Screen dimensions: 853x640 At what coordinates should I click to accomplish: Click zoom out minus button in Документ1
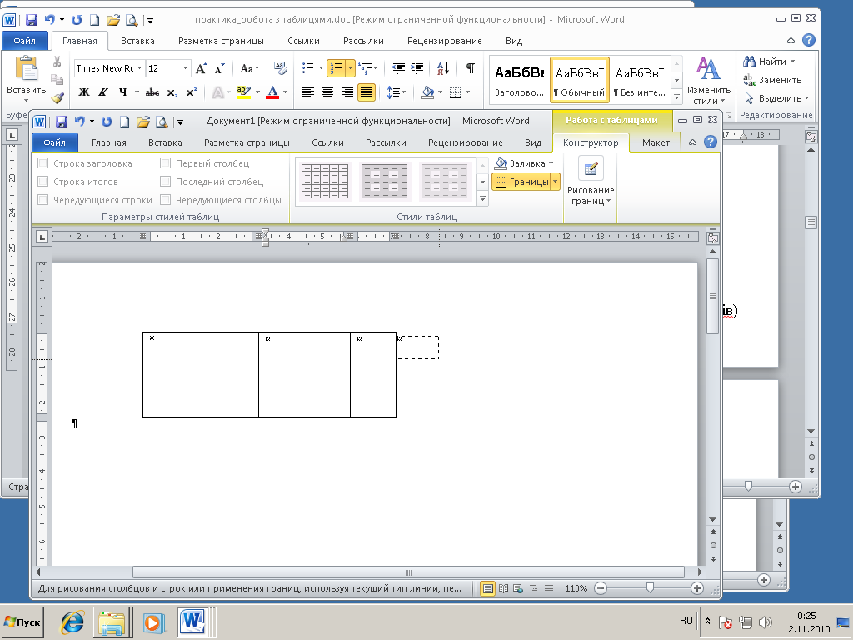point(601,588)
